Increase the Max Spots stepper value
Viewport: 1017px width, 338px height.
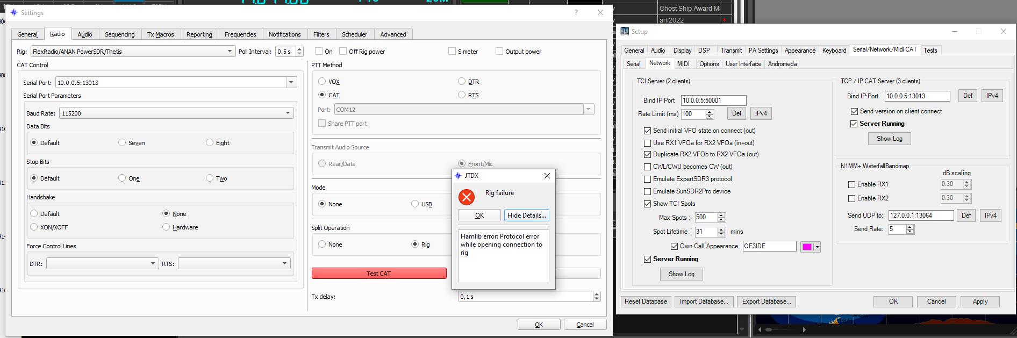721,215
